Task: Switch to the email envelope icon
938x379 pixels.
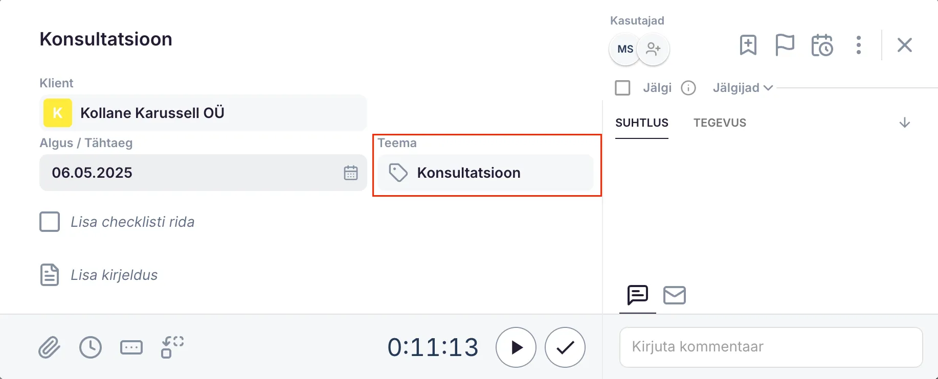Action: click(x=674, y=295)
